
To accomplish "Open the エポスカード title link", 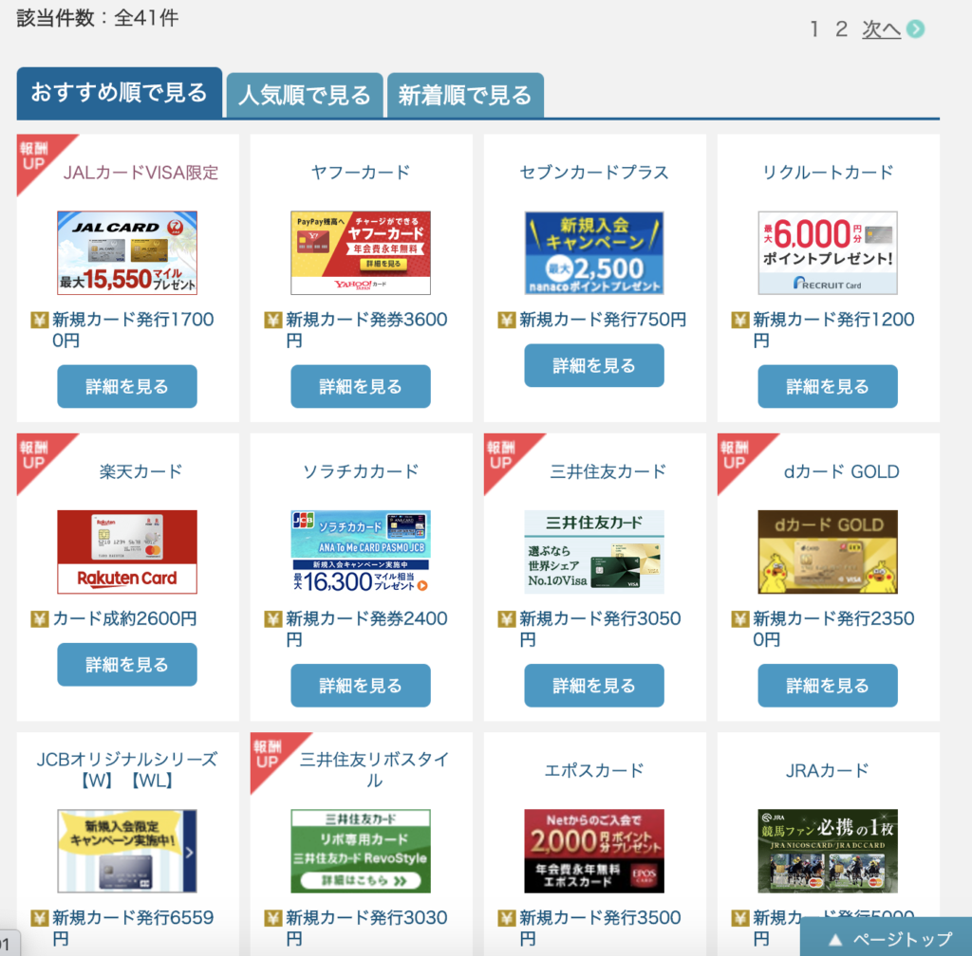I will 594,770.
